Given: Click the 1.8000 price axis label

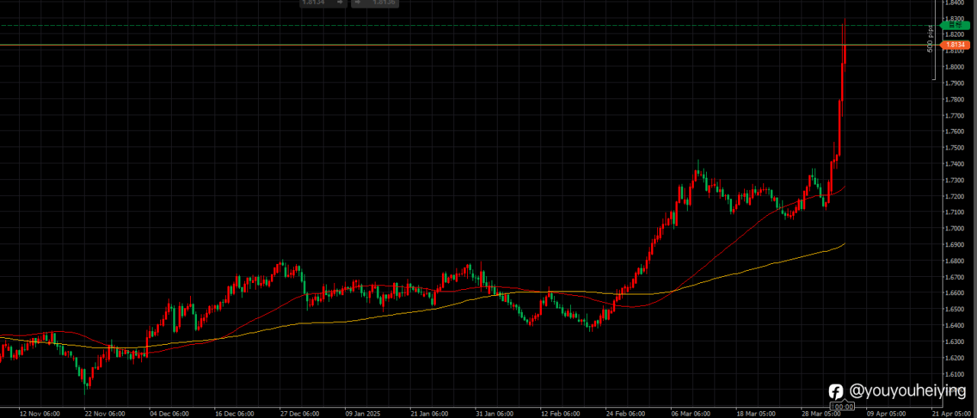Looking at the screenshot, I should point(955,67).
